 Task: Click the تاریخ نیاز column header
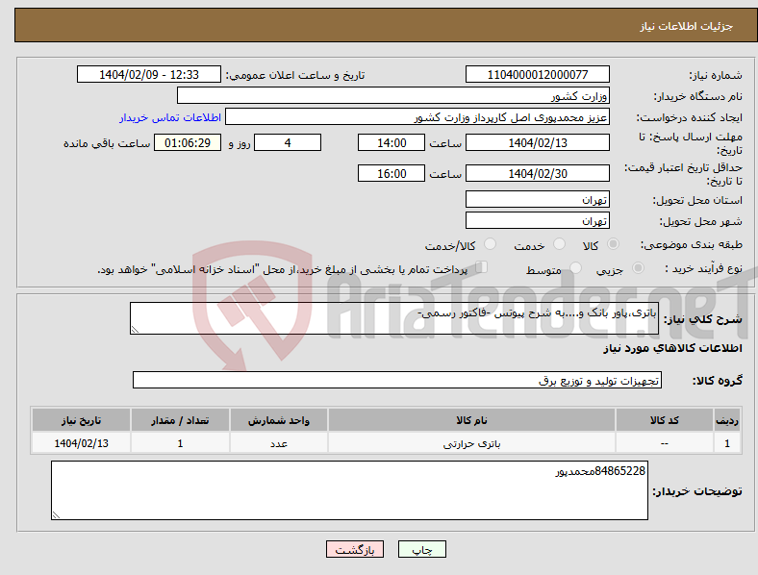pyautogui.click(x=81, y=420)
